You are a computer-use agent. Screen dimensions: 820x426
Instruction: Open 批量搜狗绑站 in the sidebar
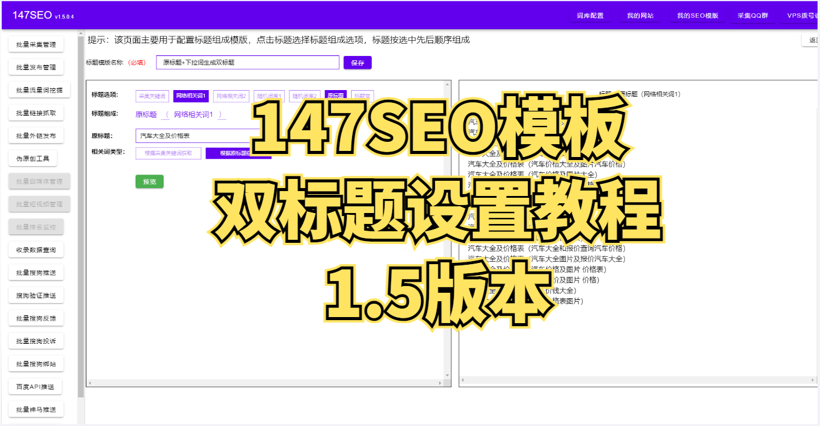(36, 364)
